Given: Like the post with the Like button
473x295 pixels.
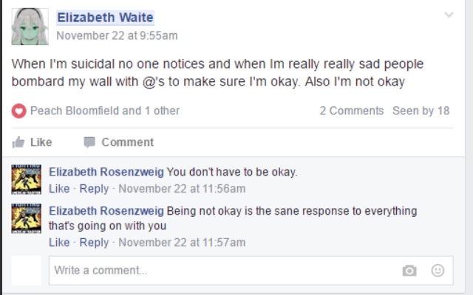Looking at the screenshot, I should click(x=32, y=142).
